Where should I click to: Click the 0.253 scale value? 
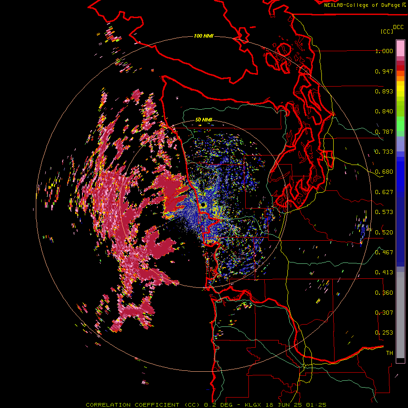pos(384,333)
